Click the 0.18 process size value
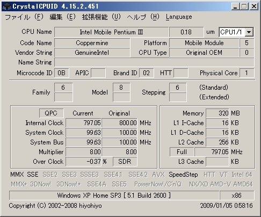 click(x=186, y=32)
